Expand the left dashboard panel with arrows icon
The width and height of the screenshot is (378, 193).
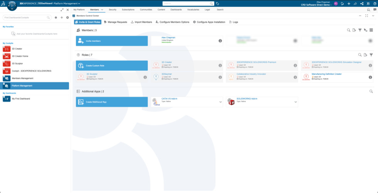pyautogui.click(x=62, y=10)
